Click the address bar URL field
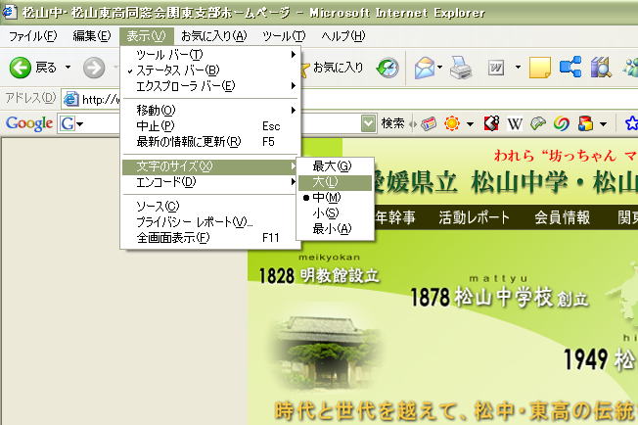Image resolution: width=638 pixels, height=425 pixels. point(350,99)
